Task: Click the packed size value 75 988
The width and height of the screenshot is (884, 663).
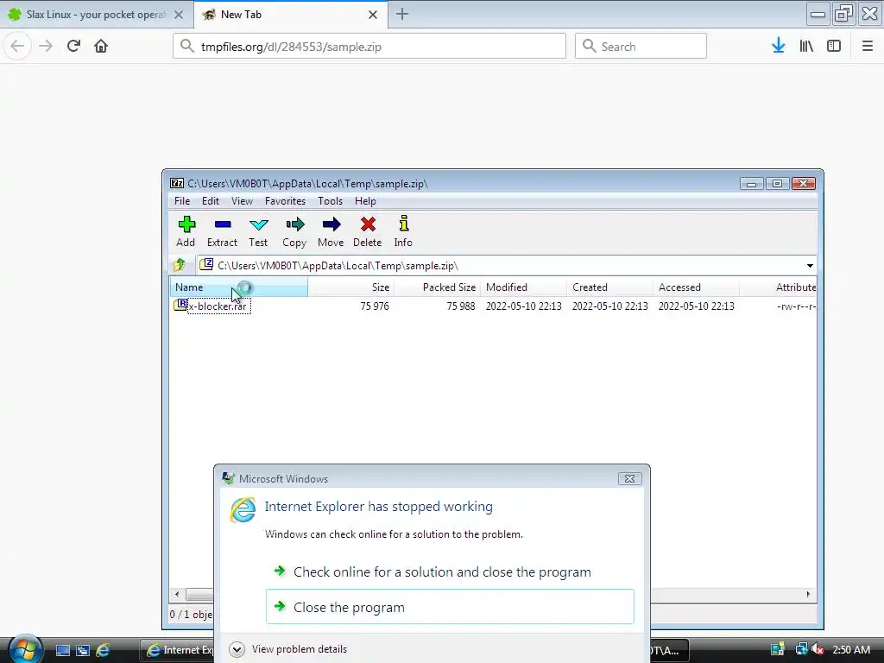Action: (x=461, y=306)
